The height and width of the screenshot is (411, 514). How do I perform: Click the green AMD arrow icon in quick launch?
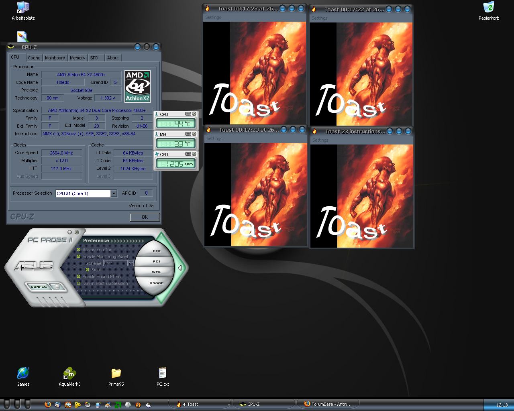point(118,405)
